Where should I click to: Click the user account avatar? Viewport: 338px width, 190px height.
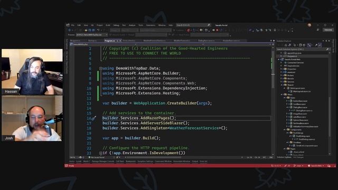[309, 25]
